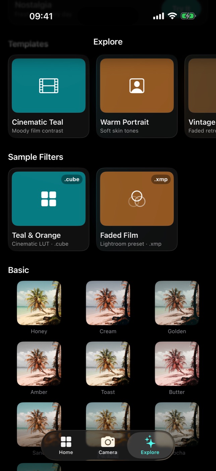The image size is (216, 471).
Task: Click the Faded Film title
Action: click(x=119, y=235)
